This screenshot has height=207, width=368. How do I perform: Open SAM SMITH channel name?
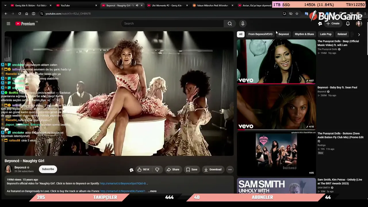point(324,188)
